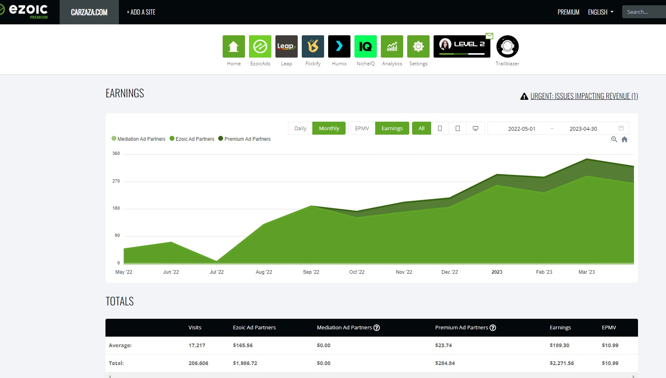Screen dimensions: 666x378
Task: Toggle Premium Ad Partners legend series
Action: pyautogui.click(x=244, y=139)
